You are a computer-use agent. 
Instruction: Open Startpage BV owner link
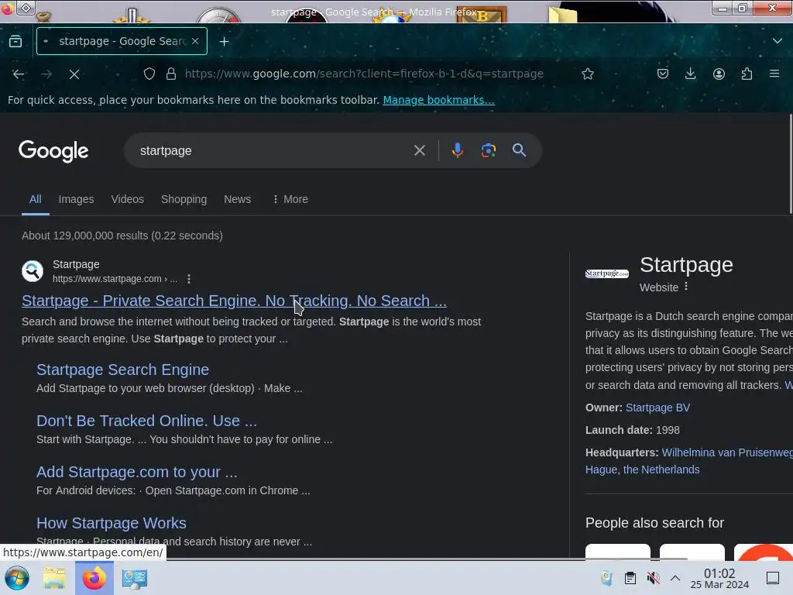tap(657, 408)
